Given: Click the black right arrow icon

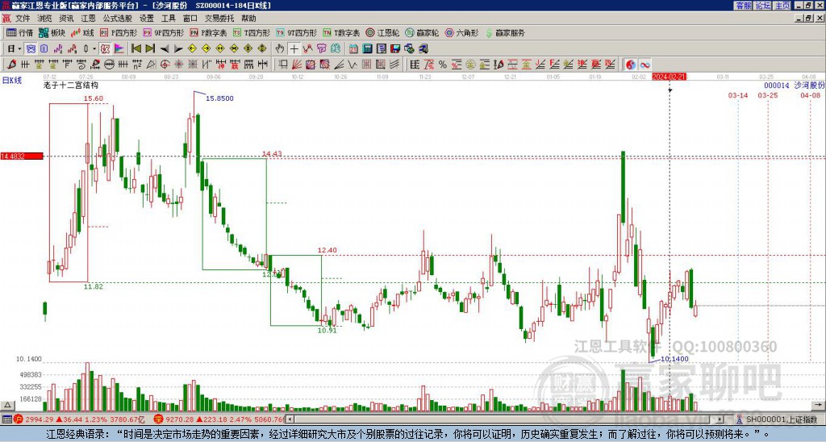Looking at the screenshot, I should pos(178,49).
